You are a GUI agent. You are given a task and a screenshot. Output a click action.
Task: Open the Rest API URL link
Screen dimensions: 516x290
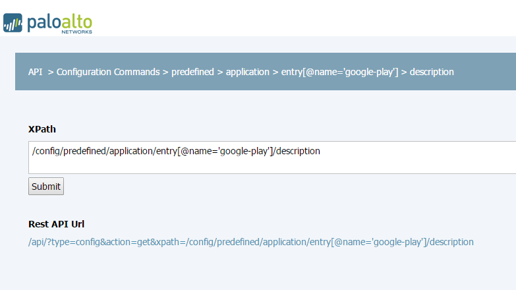coord(250,242)
